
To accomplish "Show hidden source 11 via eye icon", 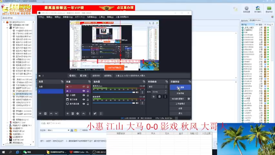I will pos(84,86).
